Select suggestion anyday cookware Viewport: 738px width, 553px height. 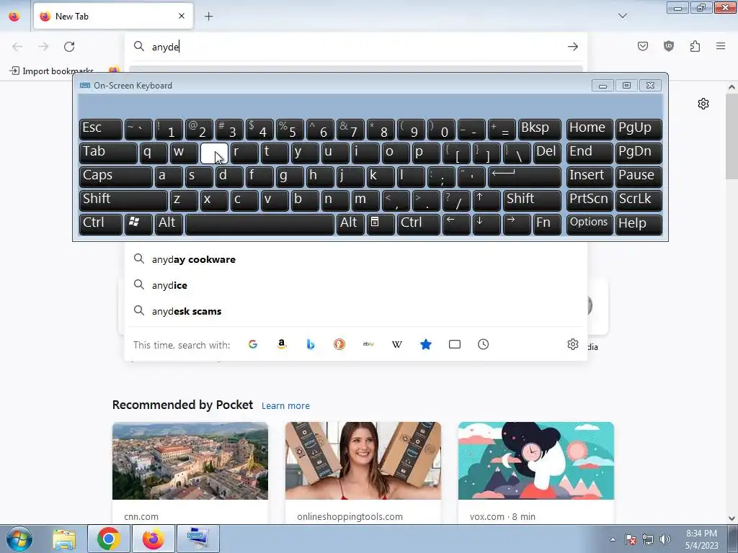click(x=356, y=259)
